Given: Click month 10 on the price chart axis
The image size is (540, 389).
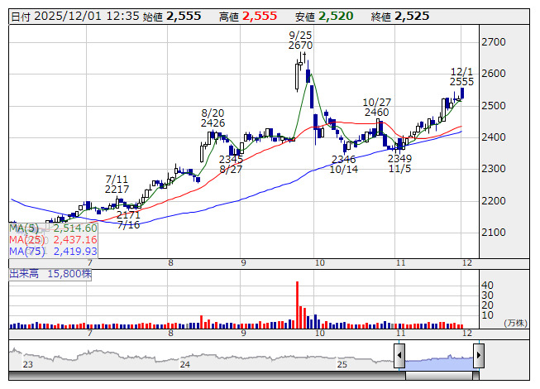Looking at the screenshot, I should tap(320, 263).
